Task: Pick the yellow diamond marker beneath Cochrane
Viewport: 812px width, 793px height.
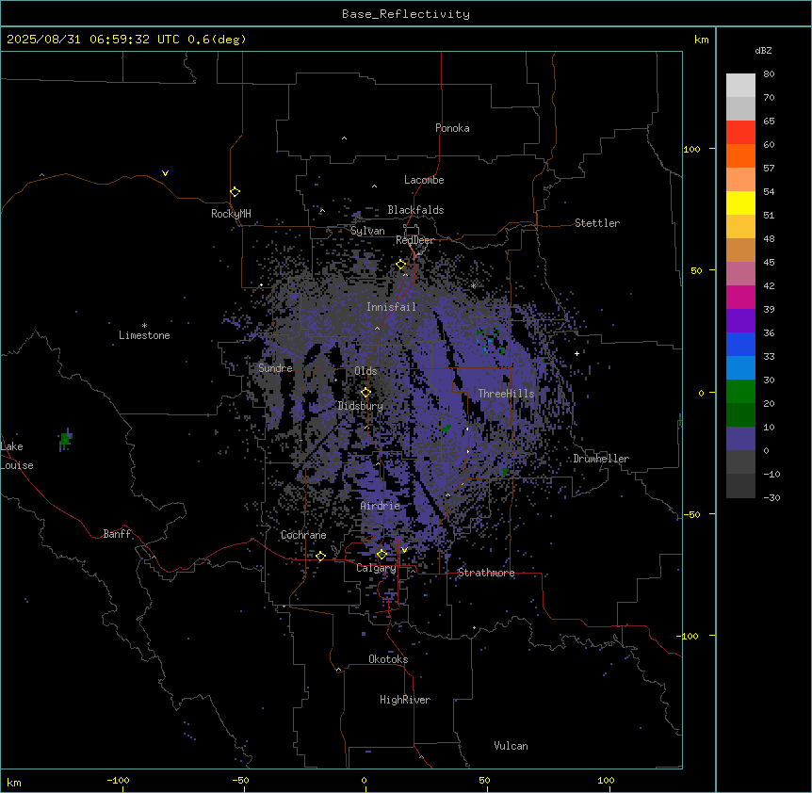Action: tap(320, 557)
